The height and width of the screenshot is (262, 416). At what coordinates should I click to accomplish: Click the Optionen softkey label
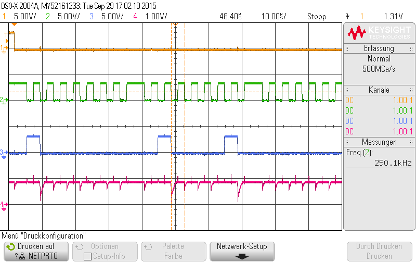pyautogui.click(x=105, y=246)
